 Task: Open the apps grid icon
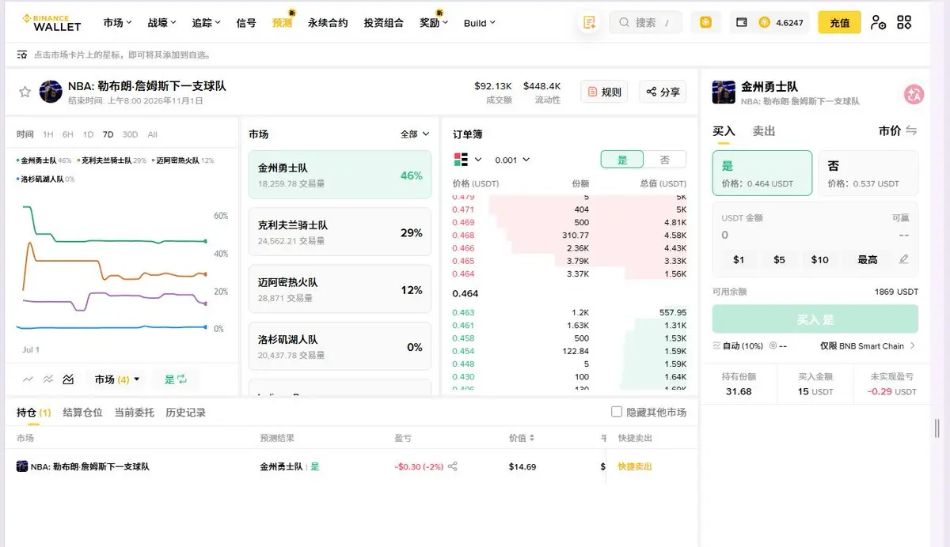pyautogui.click(x=904, y=22)
